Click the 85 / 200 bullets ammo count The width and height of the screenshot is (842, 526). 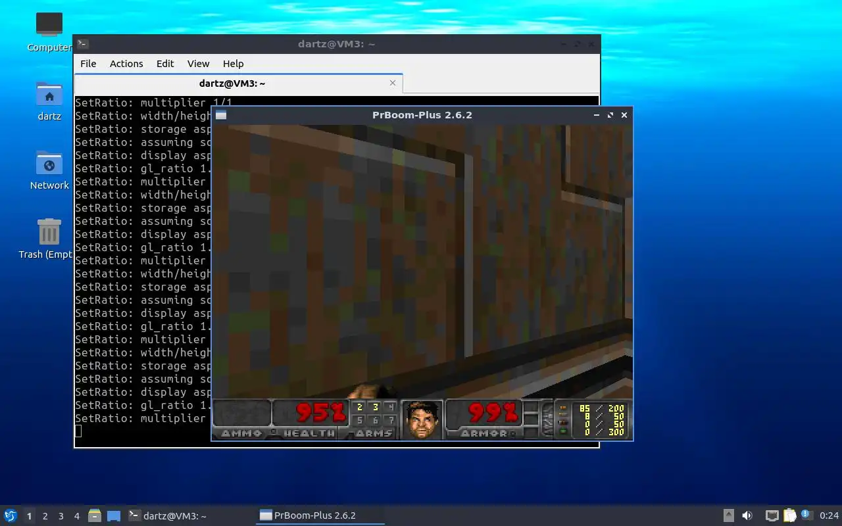601,408
